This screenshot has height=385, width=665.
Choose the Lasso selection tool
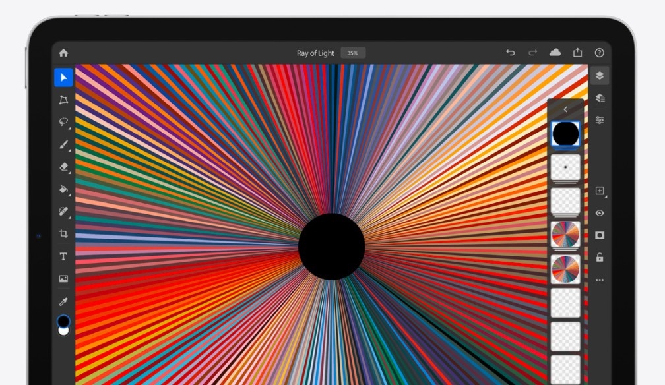[x=63, y=122]
